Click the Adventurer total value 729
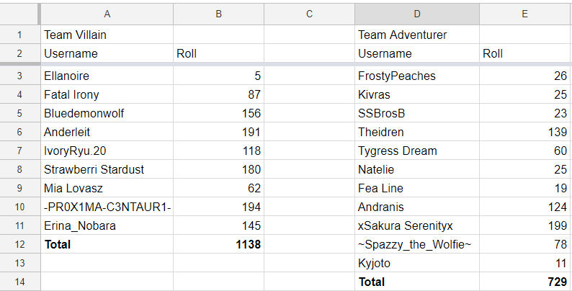Screen dimensions: 572x291 click(x=526, y=282)
